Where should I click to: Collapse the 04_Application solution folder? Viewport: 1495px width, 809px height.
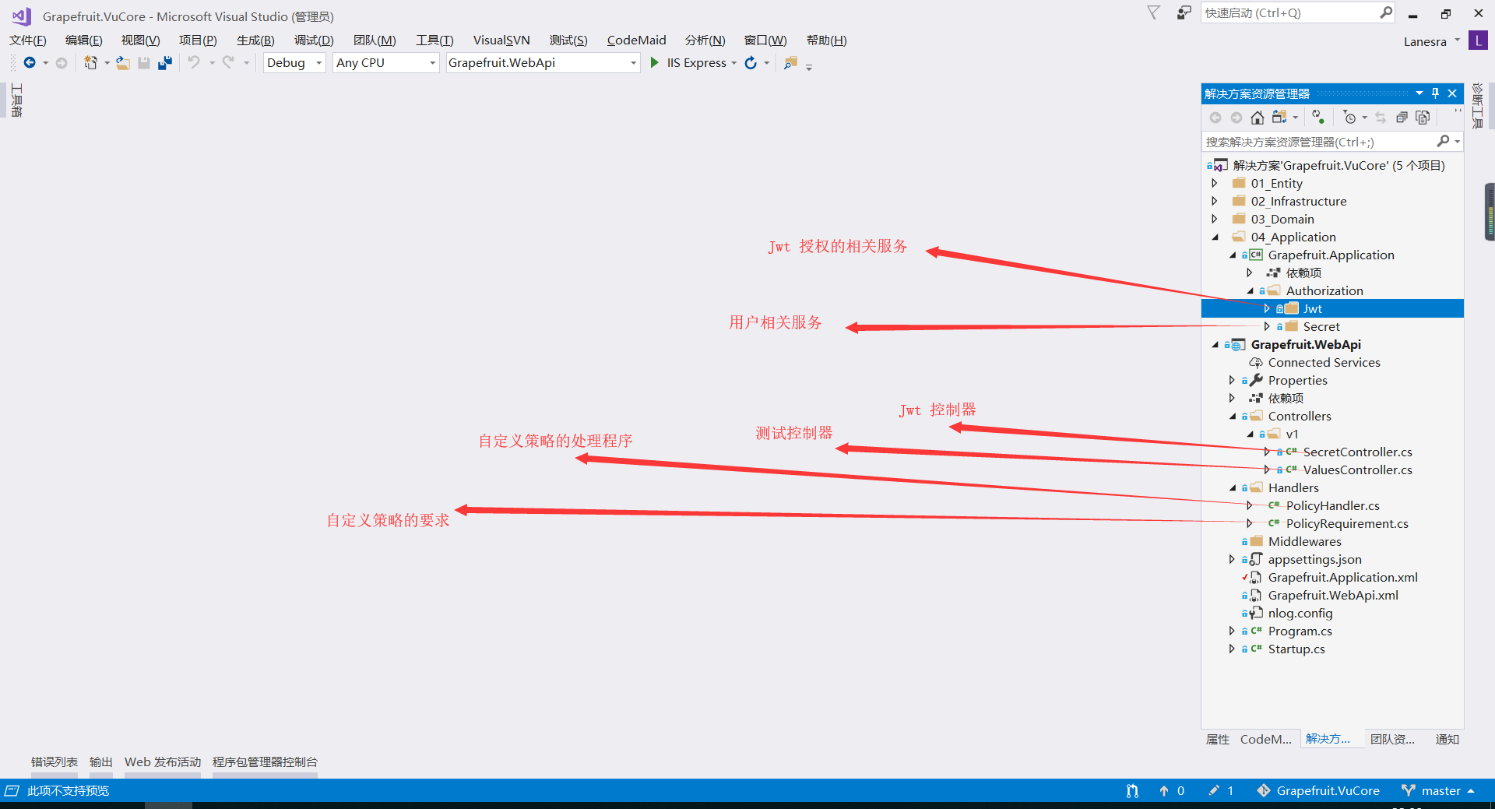[1215, 237]
